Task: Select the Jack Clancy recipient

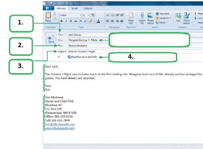Action: [x=75, y=35]
